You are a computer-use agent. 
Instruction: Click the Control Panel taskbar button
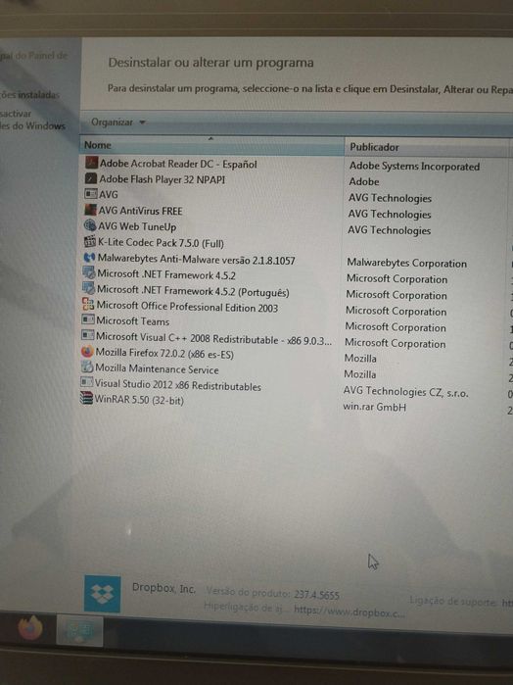[x=79, y=631]
